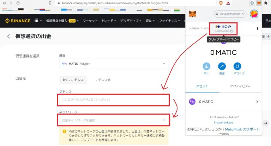Click the 0 MATIC balance text
The width and height of the screenshot is (271, 146).
(x=223, y=52)
